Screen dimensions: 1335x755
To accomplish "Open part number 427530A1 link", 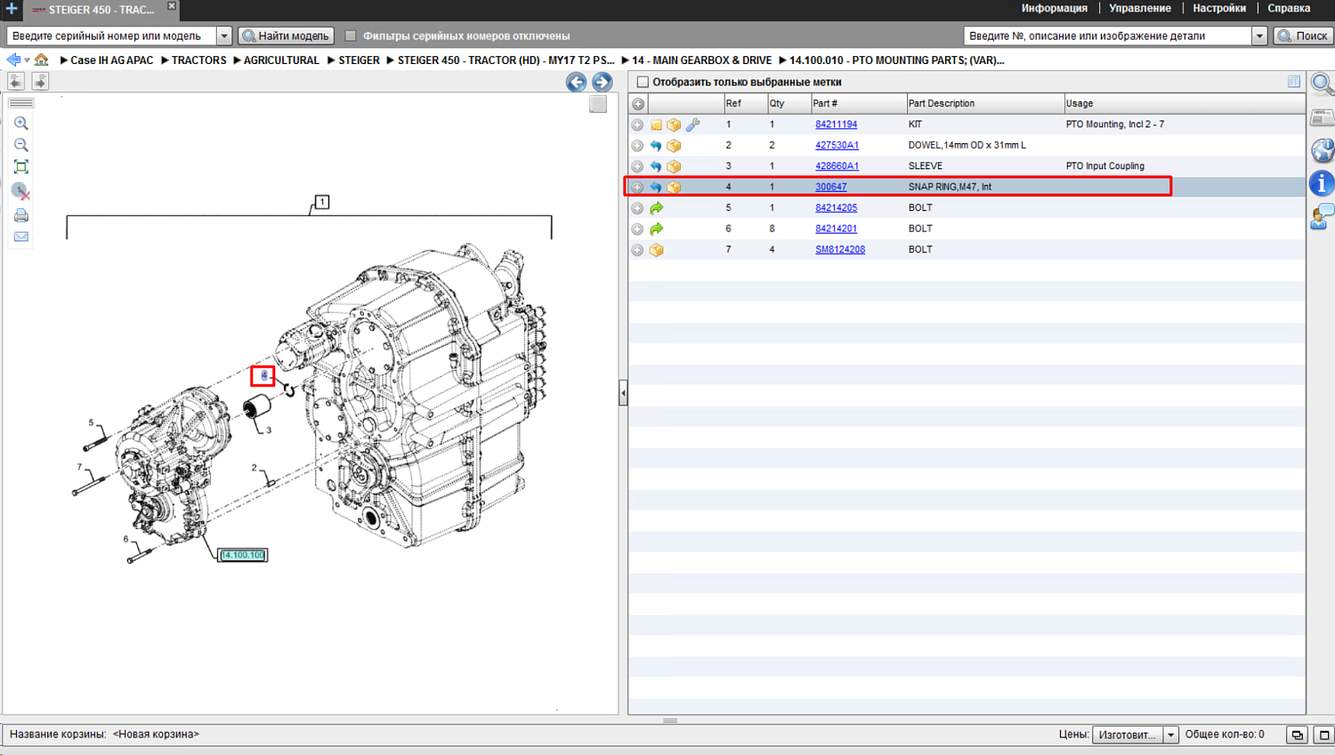I will (x=837, y=145).
